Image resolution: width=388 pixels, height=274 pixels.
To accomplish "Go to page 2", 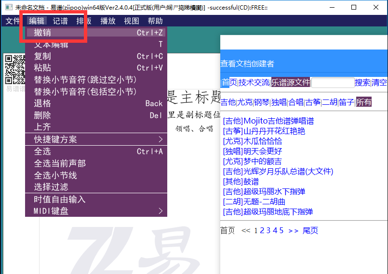I will pos(262,230).
